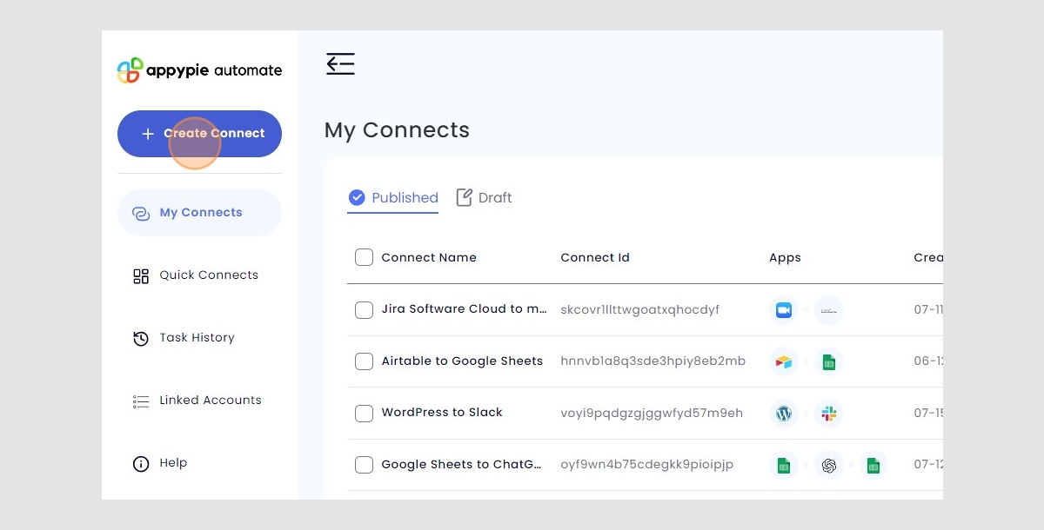The height and width of the screenshot is (530, 1044).
Task: Switch to the Draft tab
Action: point(485,198)
